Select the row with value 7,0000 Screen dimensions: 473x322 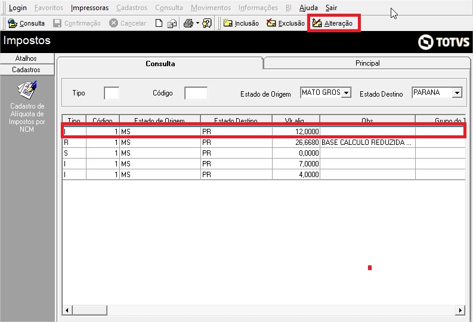pos(264,164)
